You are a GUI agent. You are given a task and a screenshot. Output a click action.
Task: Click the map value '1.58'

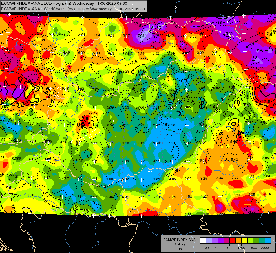189,197
